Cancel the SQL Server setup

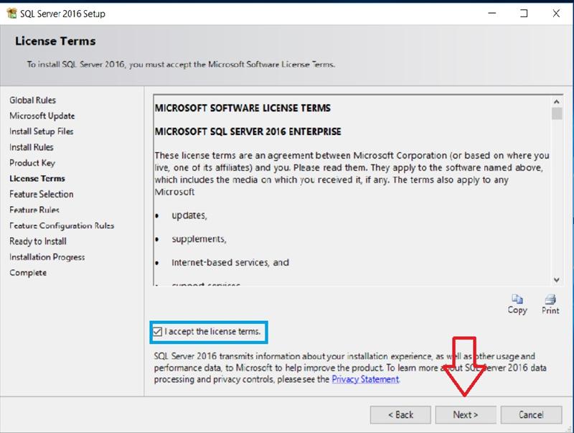tap(531, 414)
